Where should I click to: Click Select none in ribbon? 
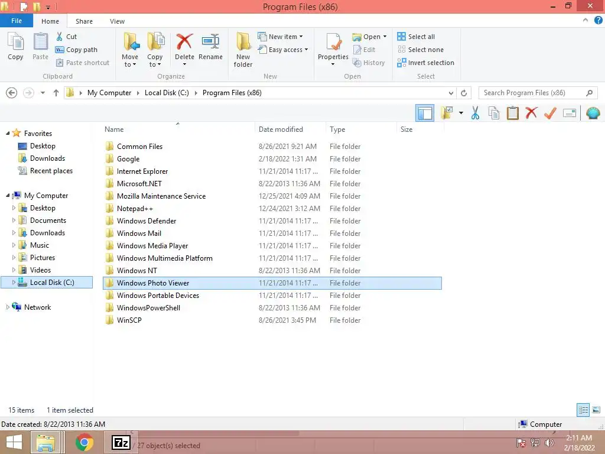tap(420, 50)
